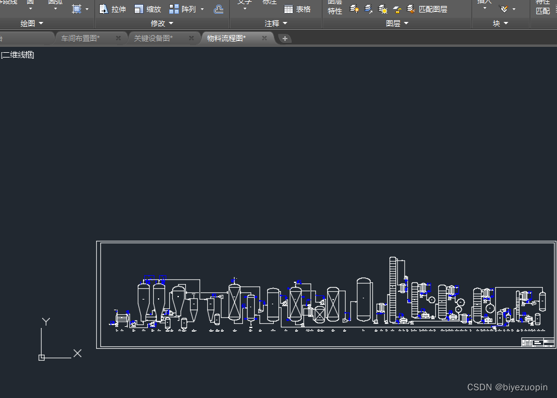The height and width of the screenshot is (398, 557).
Task: Click the layer tool icon with padlock
Action: point(397,9)
